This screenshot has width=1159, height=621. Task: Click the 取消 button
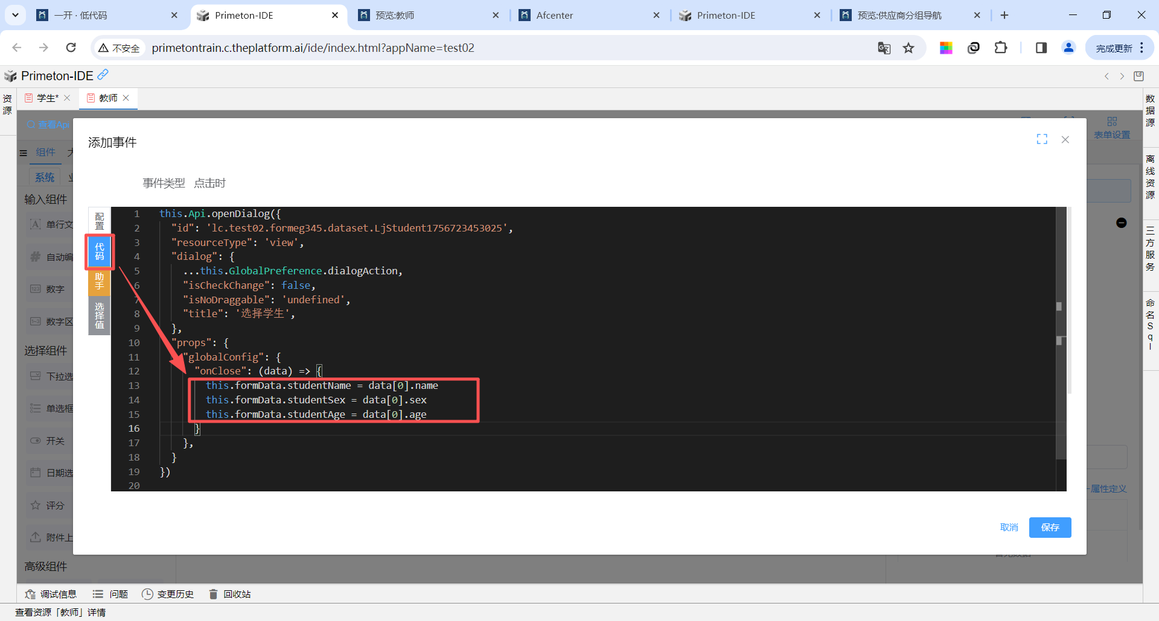click(1009, 527)
